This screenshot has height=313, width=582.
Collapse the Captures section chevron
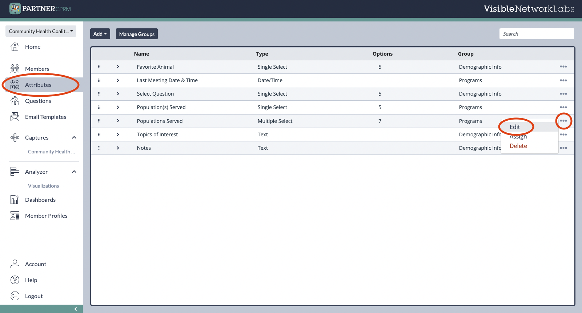(74, 137)
